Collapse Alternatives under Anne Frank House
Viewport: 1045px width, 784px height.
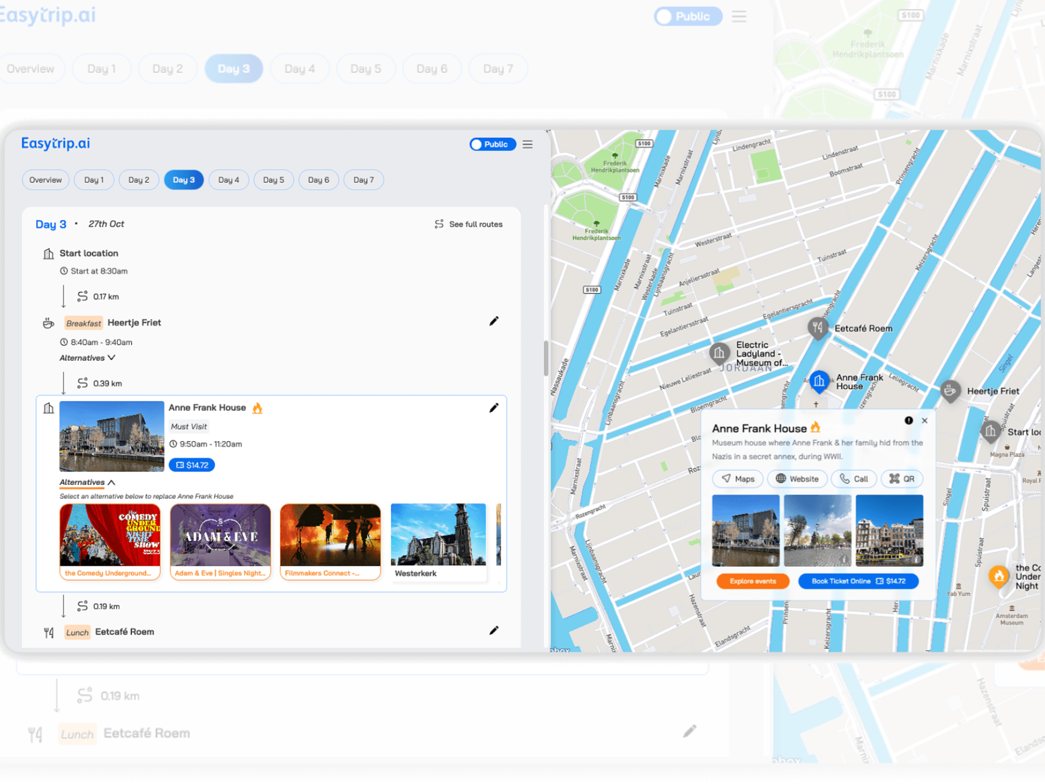tap(87, 482)
